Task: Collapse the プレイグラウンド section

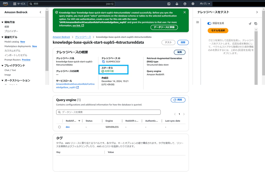Action: tap(2, 66)
